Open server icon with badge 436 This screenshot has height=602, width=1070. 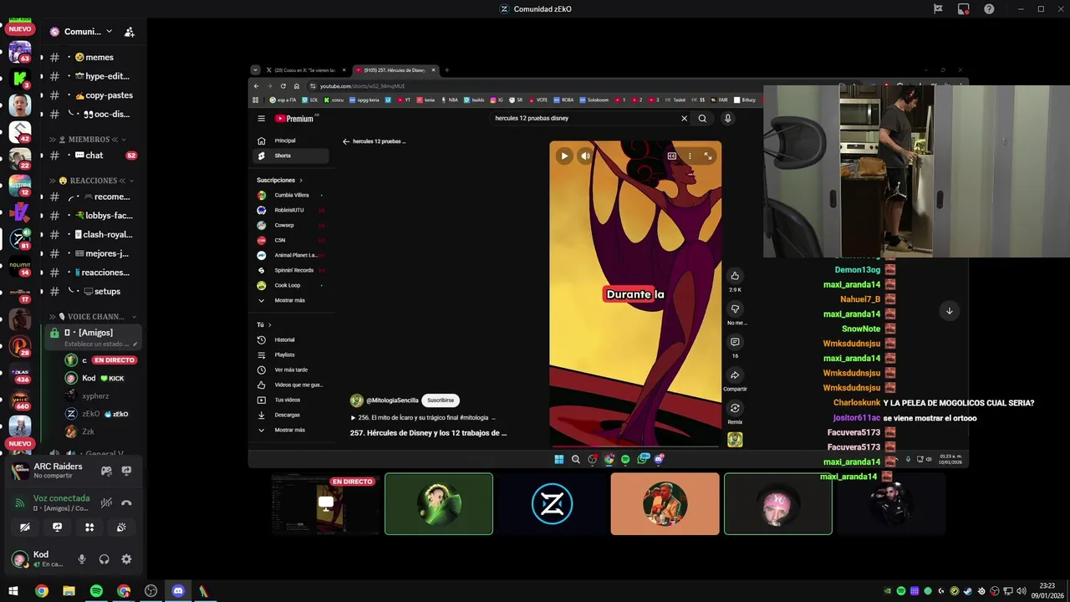20,373
